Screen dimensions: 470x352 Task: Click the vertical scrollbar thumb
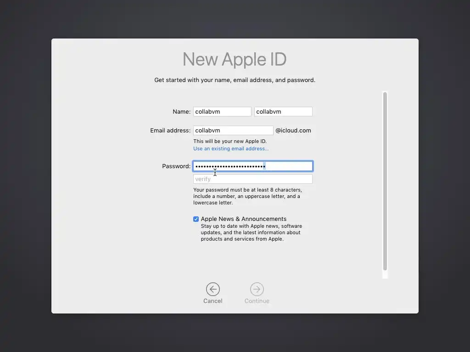[x=385, y=181]
